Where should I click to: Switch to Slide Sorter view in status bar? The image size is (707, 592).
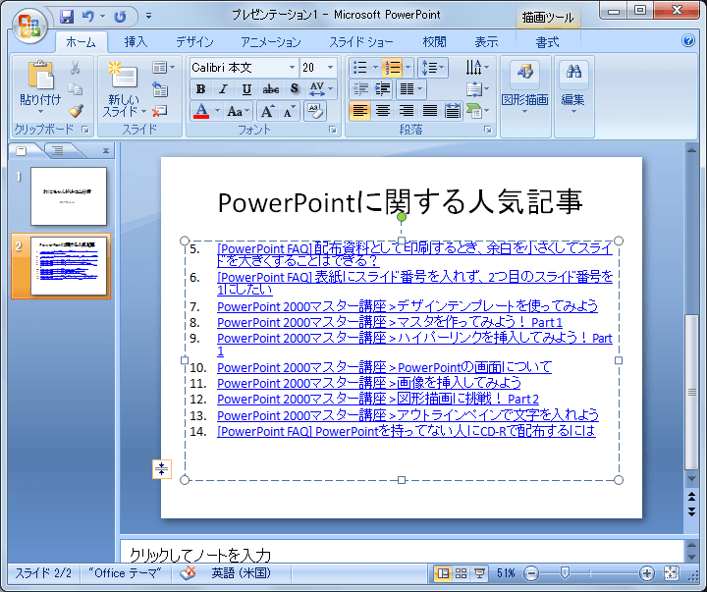[462, 573]
